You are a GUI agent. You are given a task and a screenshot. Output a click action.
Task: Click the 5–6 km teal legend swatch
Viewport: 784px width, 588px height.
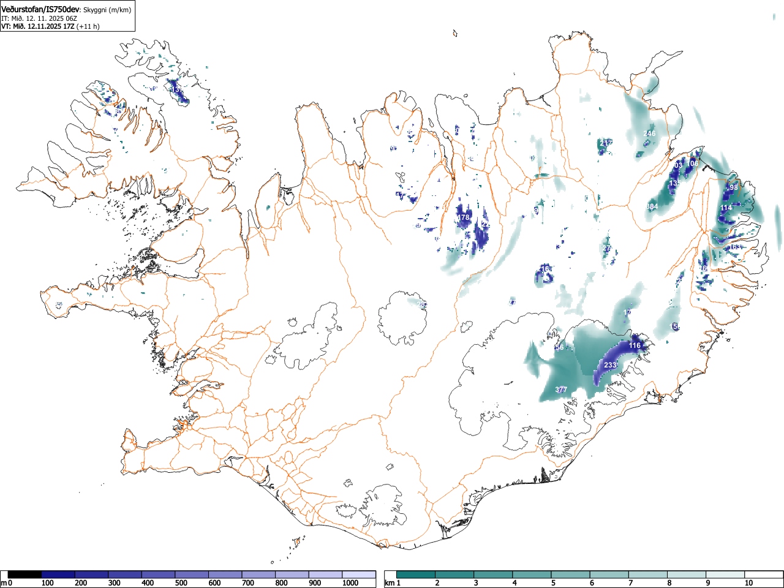[571, 575]
